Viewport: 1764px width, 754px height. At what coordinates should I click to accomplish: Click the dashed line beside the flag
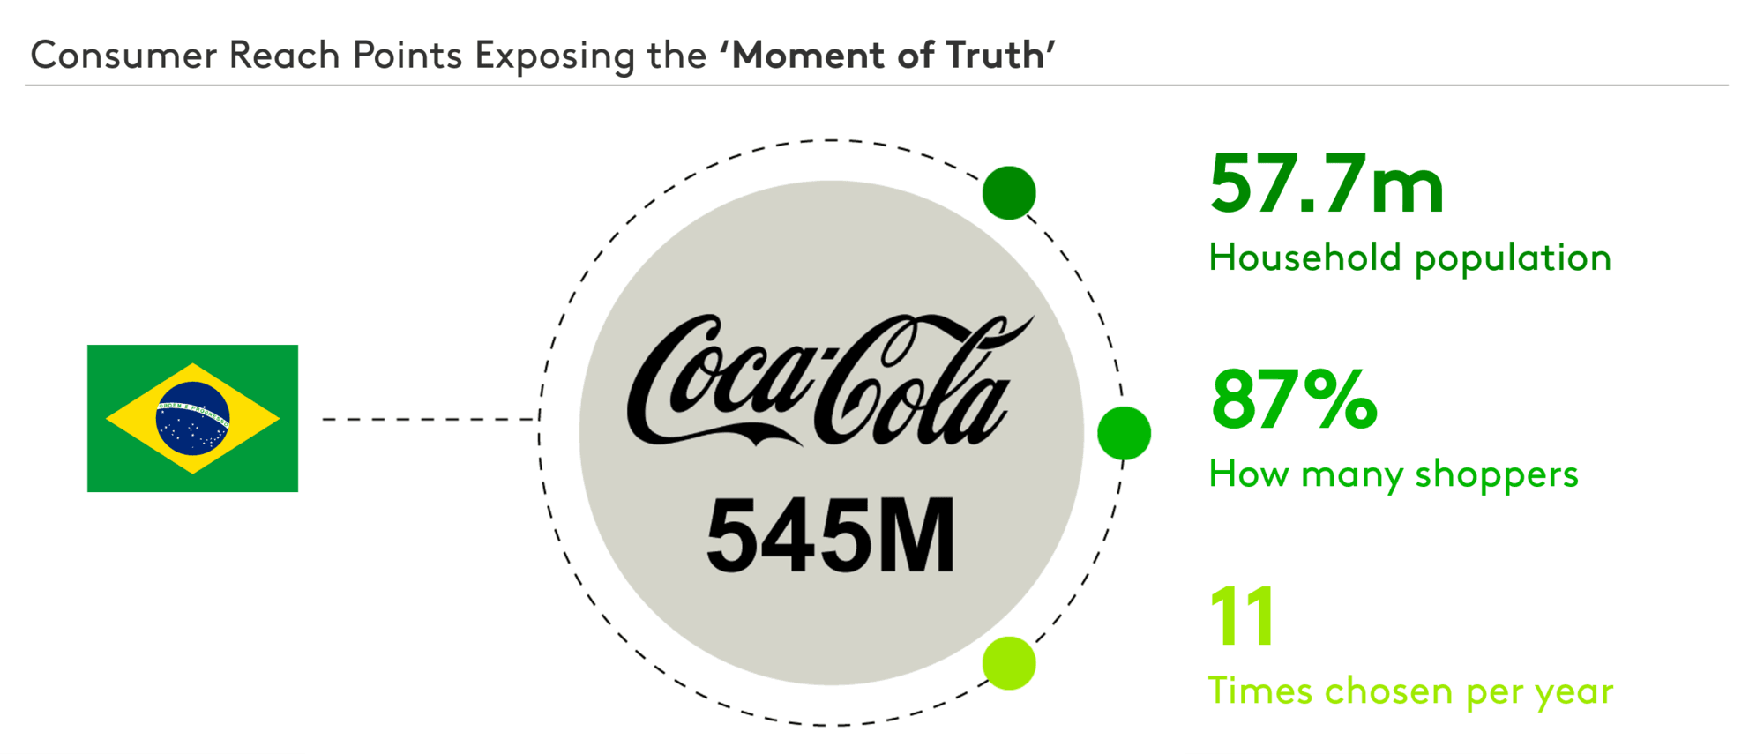[x=430, y=419]
